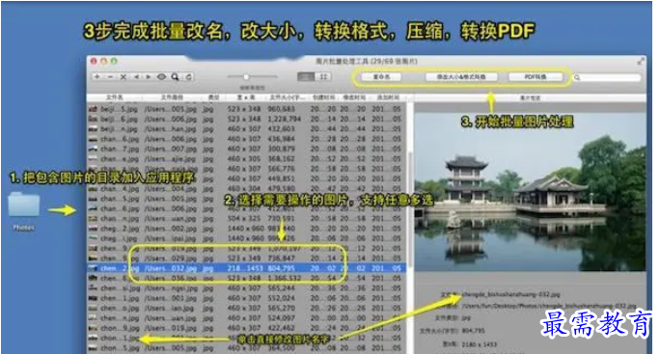This screenshot has width=660, height=354.
Task: Sort by 文件大小 column header
Action: [x=288, y=97]
